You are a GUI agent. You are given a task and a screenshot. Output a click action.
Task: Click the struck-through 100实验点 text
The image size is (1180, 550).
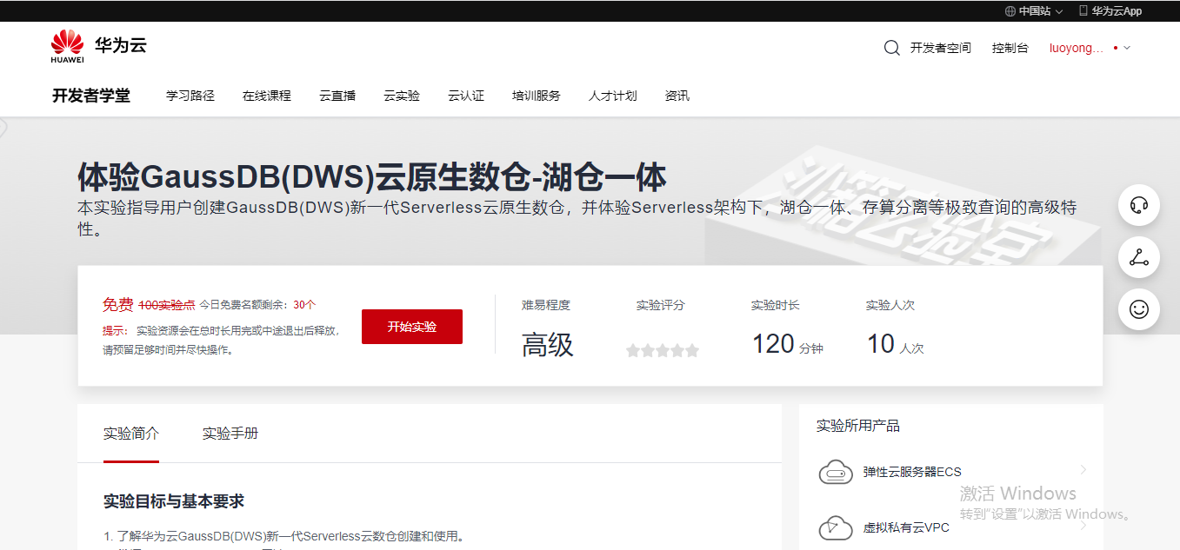167,305
